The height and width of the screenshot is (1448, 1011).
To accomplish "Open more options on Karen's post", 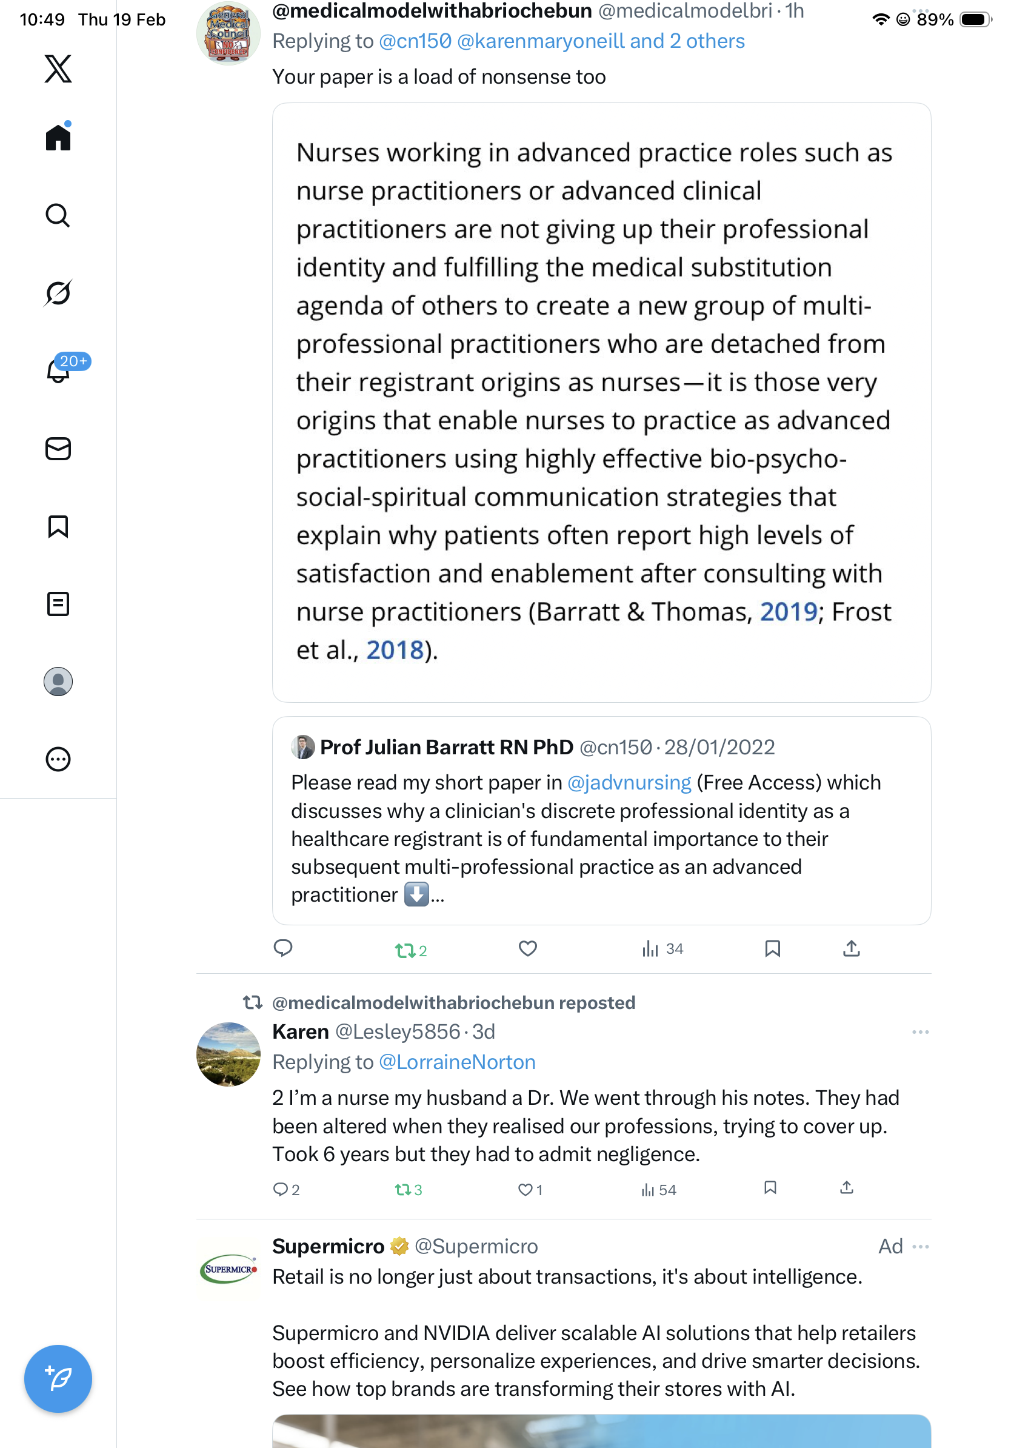I will click(920, 1032).
